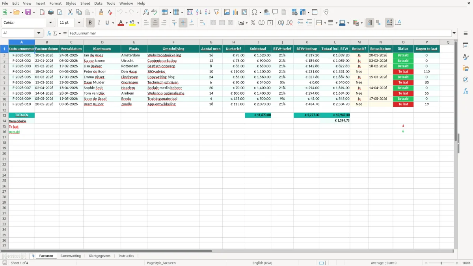Enable center horizontally alignment

(x=155, y=23)
